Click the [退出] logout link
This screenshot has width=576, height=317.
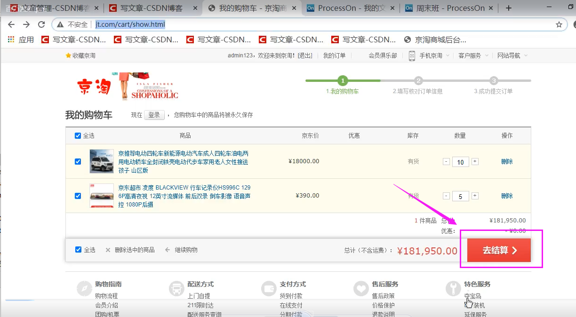pyautogui.click(x=305, y=55)
